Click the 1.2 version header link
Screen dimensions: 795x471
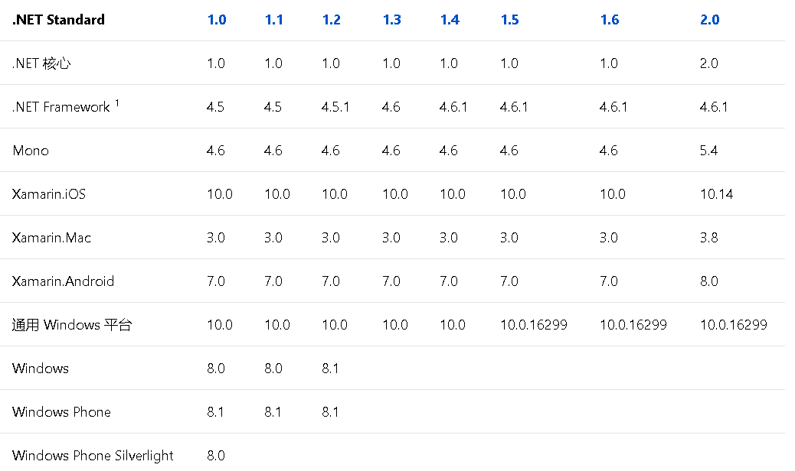pyautogui.click(x=332, y=20)
